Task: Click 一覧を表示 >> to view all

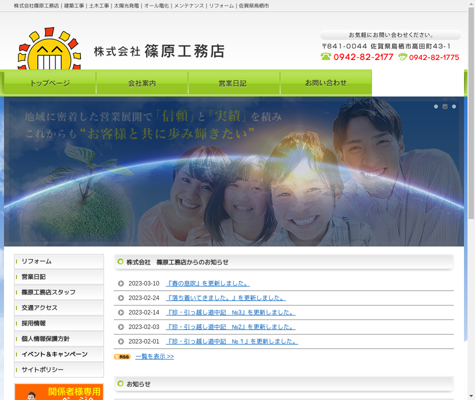Action: (154, 356)
